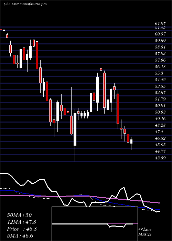Click the 48.28 price level
The image size is (172, 241).
pyautogui.click(x=160, y=125)
